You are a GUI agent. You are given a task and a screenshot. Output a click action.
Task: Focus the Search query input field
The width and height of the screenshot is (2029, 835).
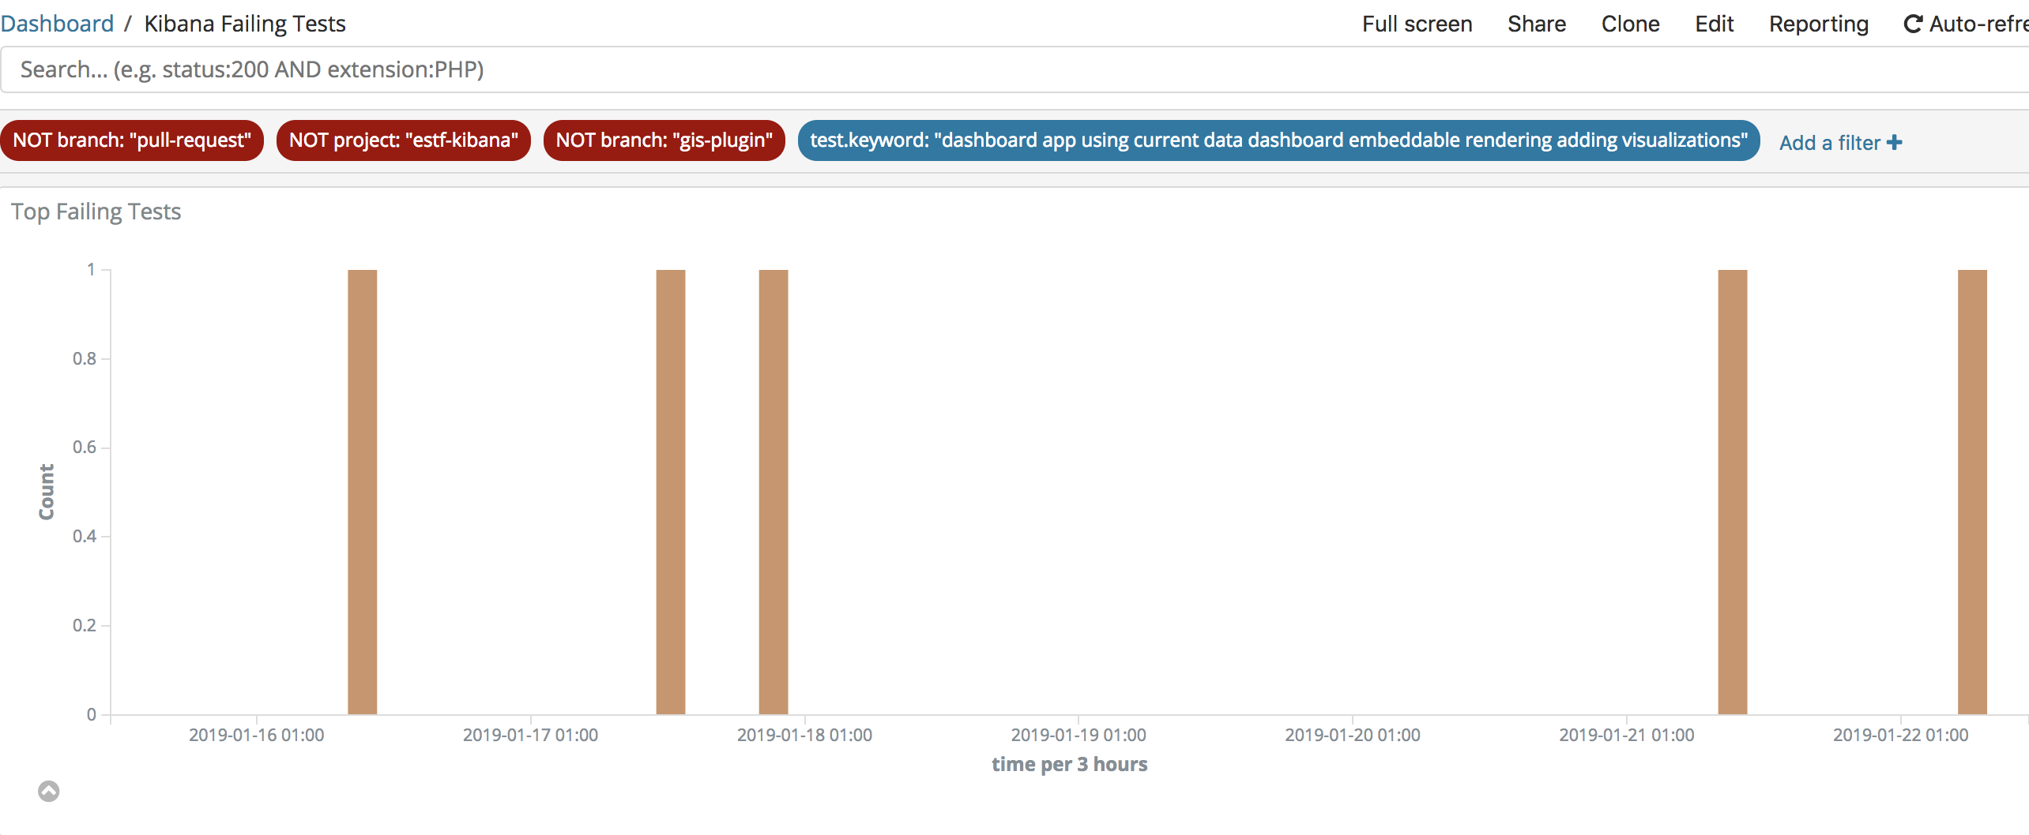pos(1014,69)
